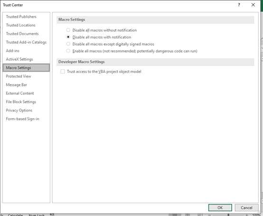
Task: Check Trust access to VBA project object model
Action: [x=63, y=72]
